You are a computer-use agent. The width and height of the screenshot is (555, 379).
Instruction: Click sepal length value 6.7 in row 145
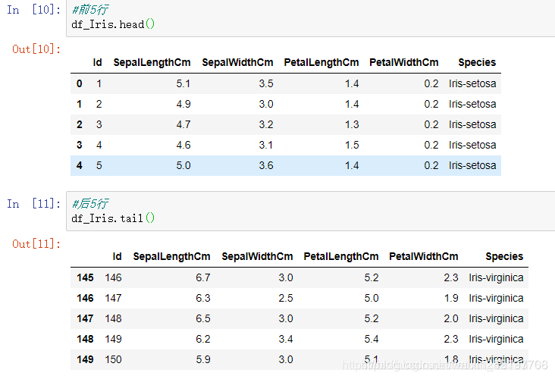pyautogui.click(x=203, y=277)
